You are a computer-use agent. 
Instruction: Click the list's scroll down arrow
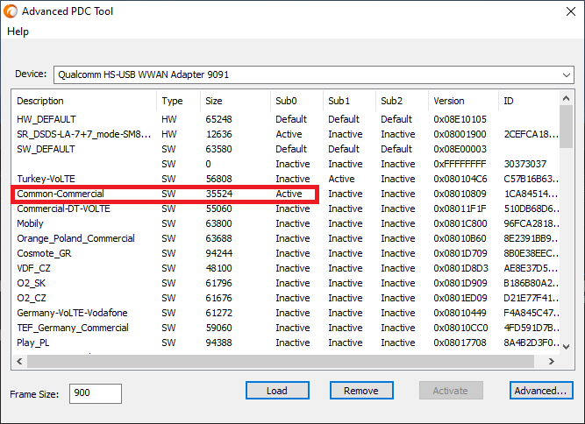(566, 347)
